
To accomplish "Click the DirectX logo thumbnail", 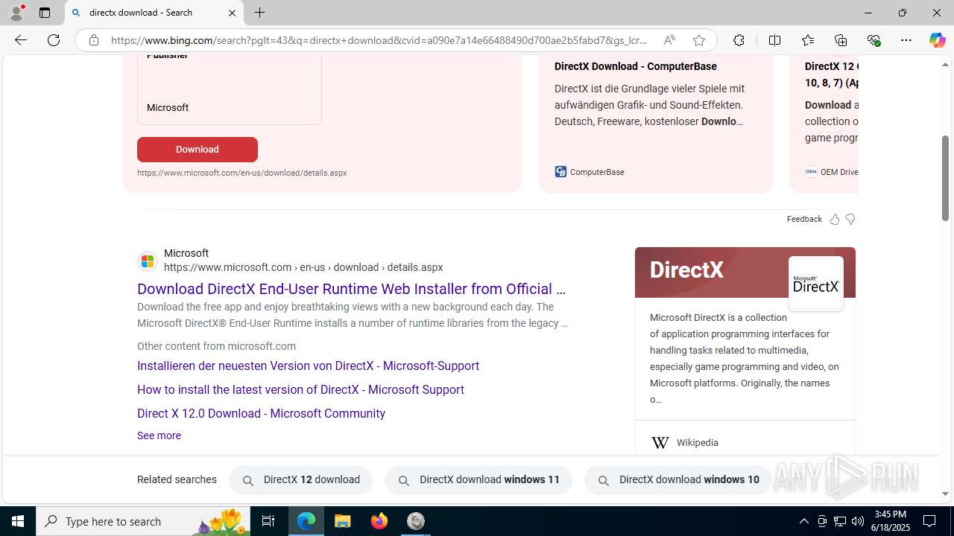I will (816, 284).
